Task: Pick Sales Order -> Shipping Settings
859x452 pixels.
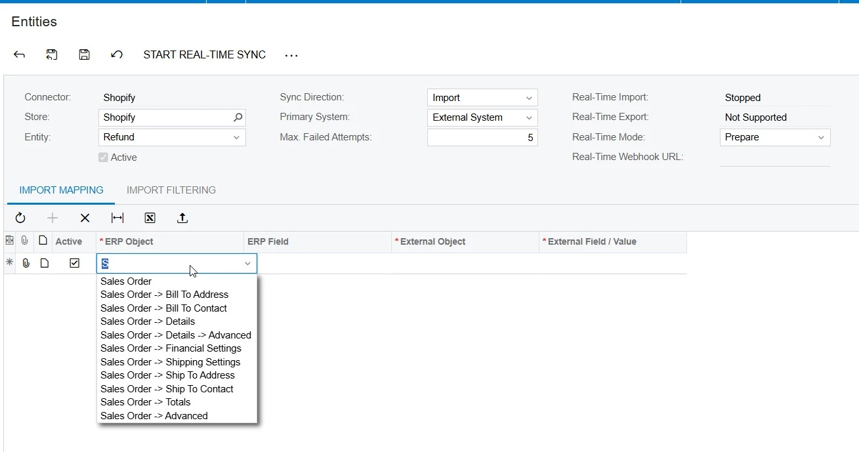Action: 177,362
